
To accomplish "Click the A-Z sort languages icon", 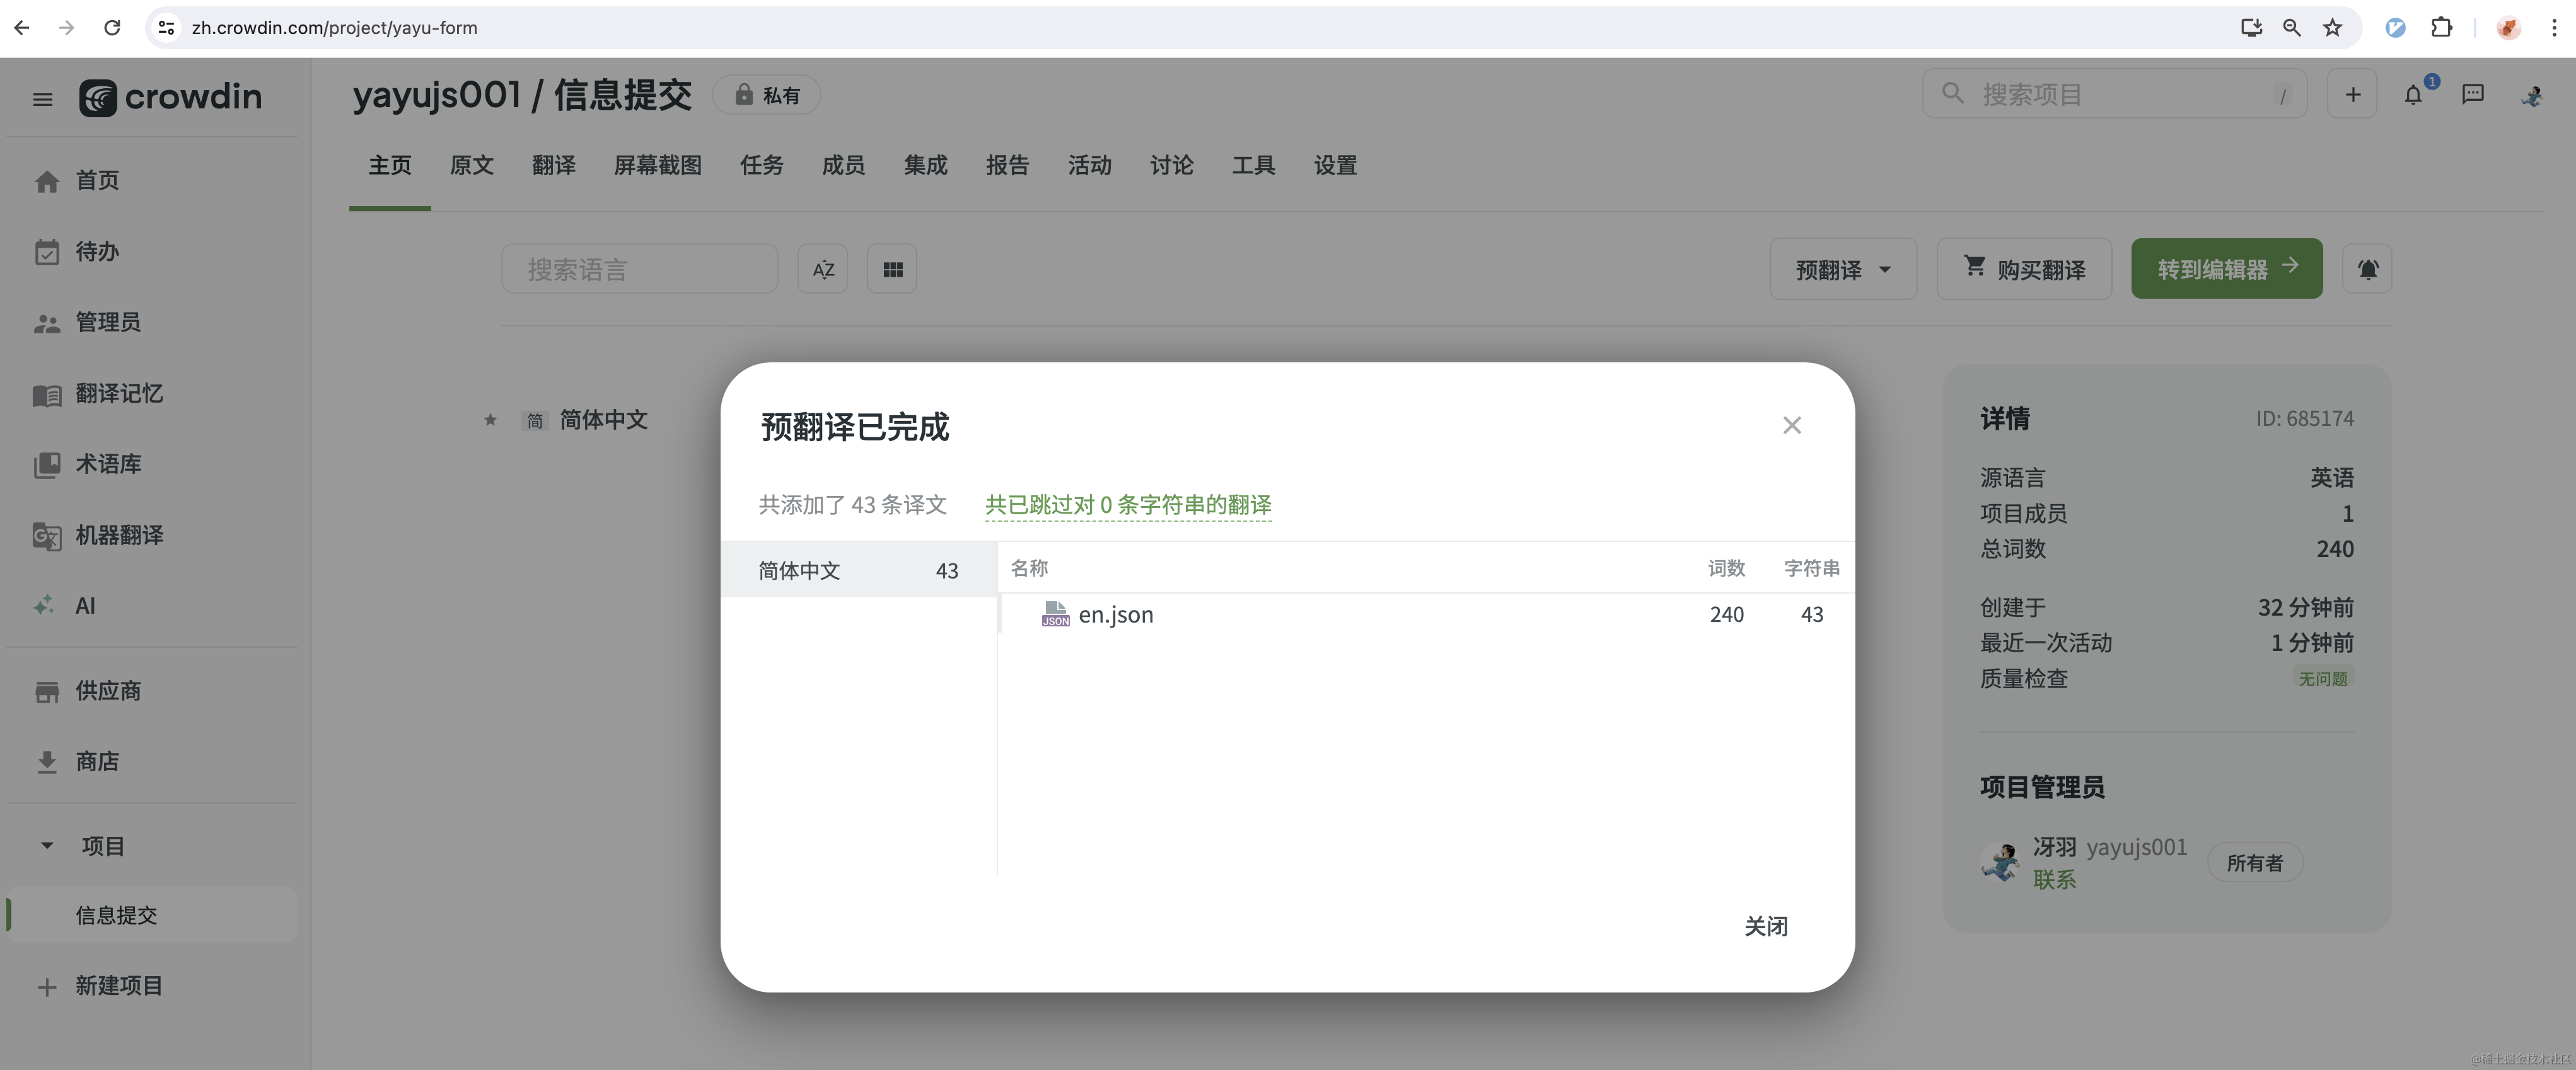I will coord(822,270).
